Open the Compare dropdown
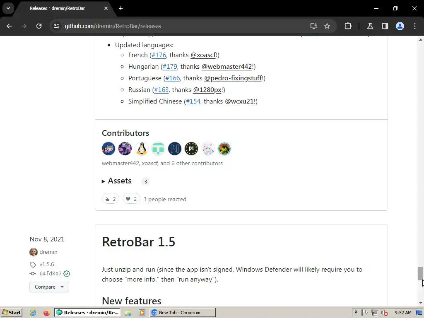The image size is (424, 318). [49, 287]
